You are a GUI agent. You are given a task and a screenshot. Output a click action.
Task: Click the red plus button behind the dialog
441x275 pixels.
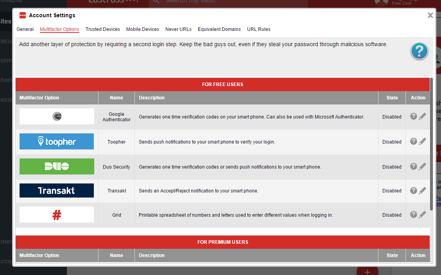(367, 270)
